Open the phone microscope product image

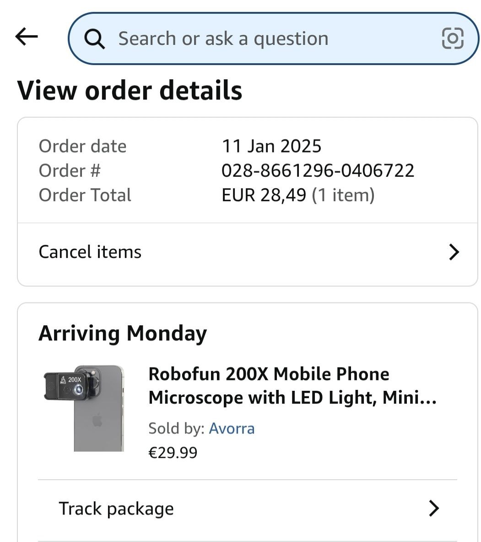tap(84, 408)
